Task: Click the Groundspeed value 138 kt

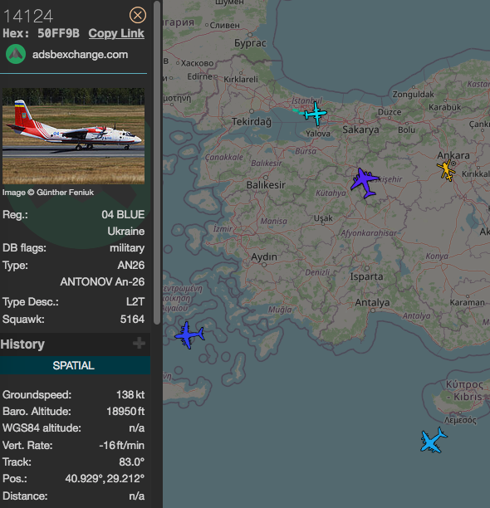Action: click(130, 394)
